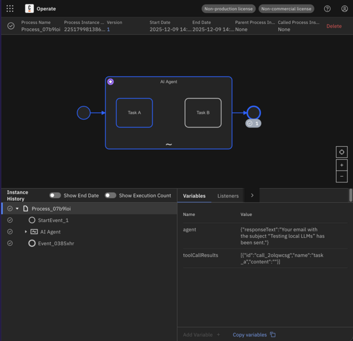Zoom out of the diagram
This screenshot has height=341, width=353.
point(342,176)
